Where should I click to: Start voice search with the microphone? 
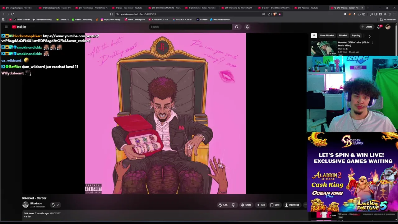tap(247, 27)
